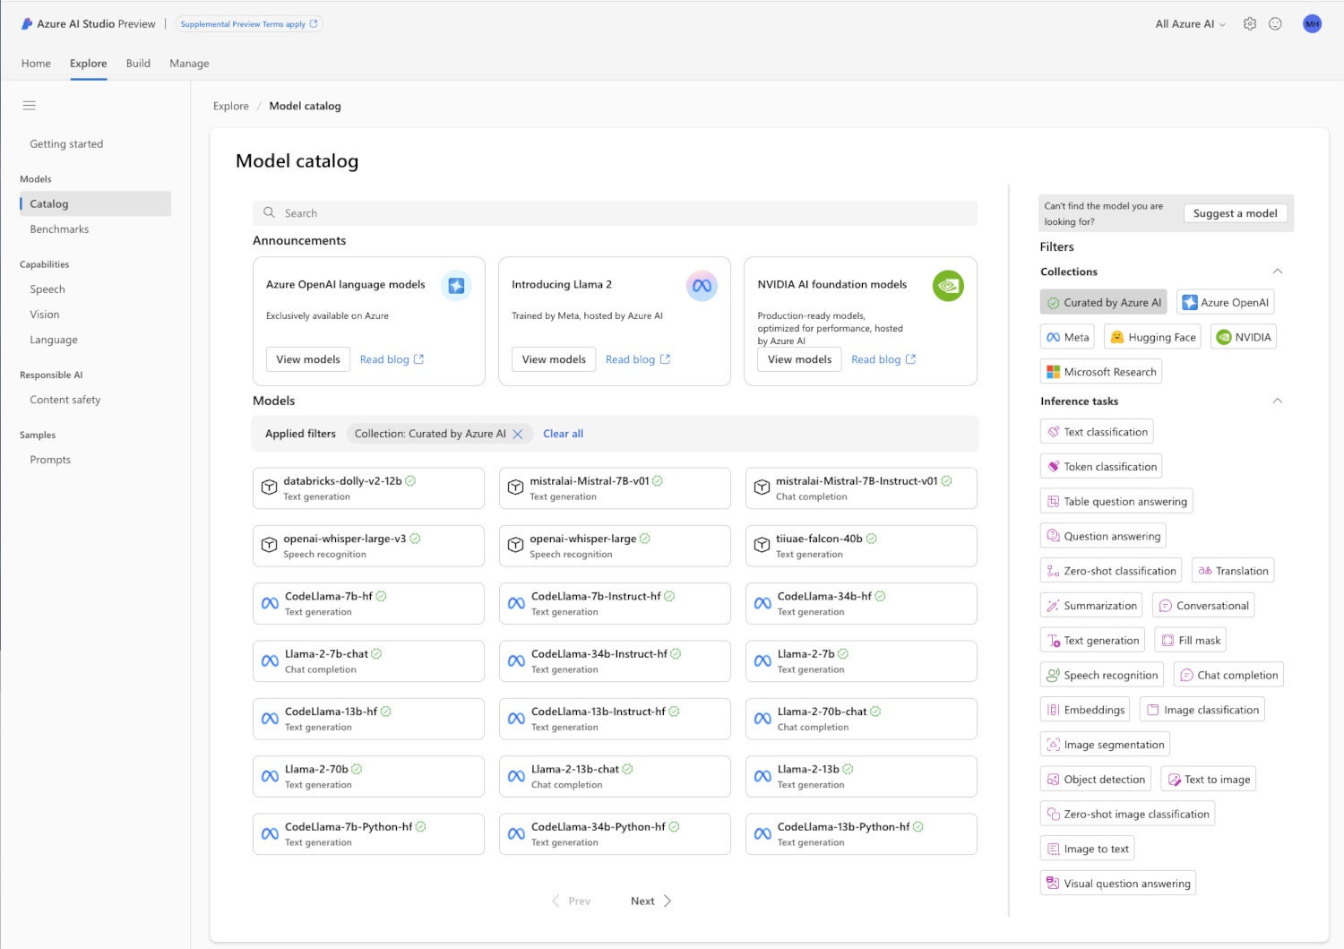
Task: Filter by Object detection task
Action: (1096, 780)
